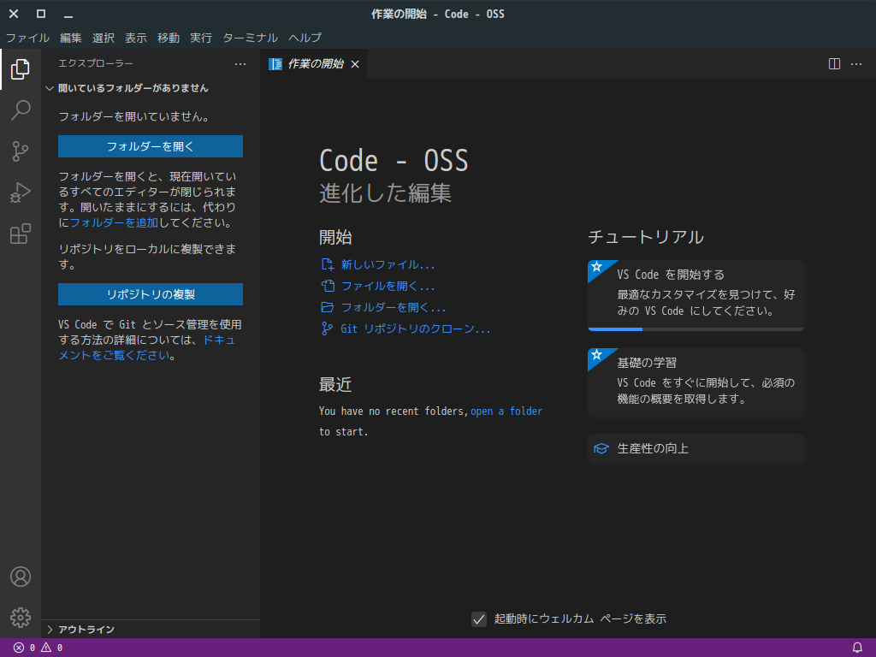Click the warnings count icon in status bar

coord(46,648)
